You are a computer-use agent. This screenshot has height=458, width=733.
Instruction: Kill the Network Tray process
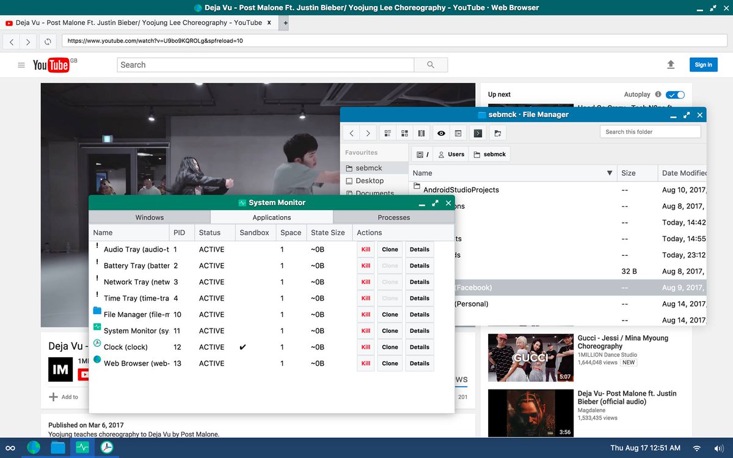(x=366, y=282)
